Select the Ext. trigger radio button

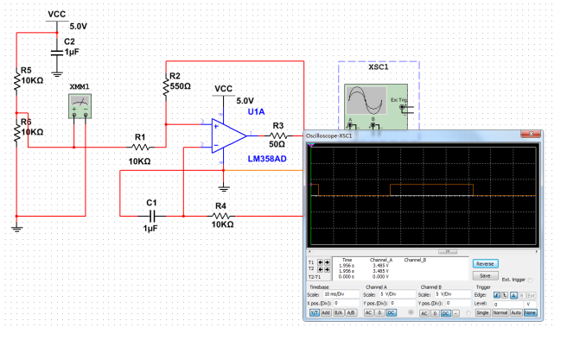coord(530,280)
